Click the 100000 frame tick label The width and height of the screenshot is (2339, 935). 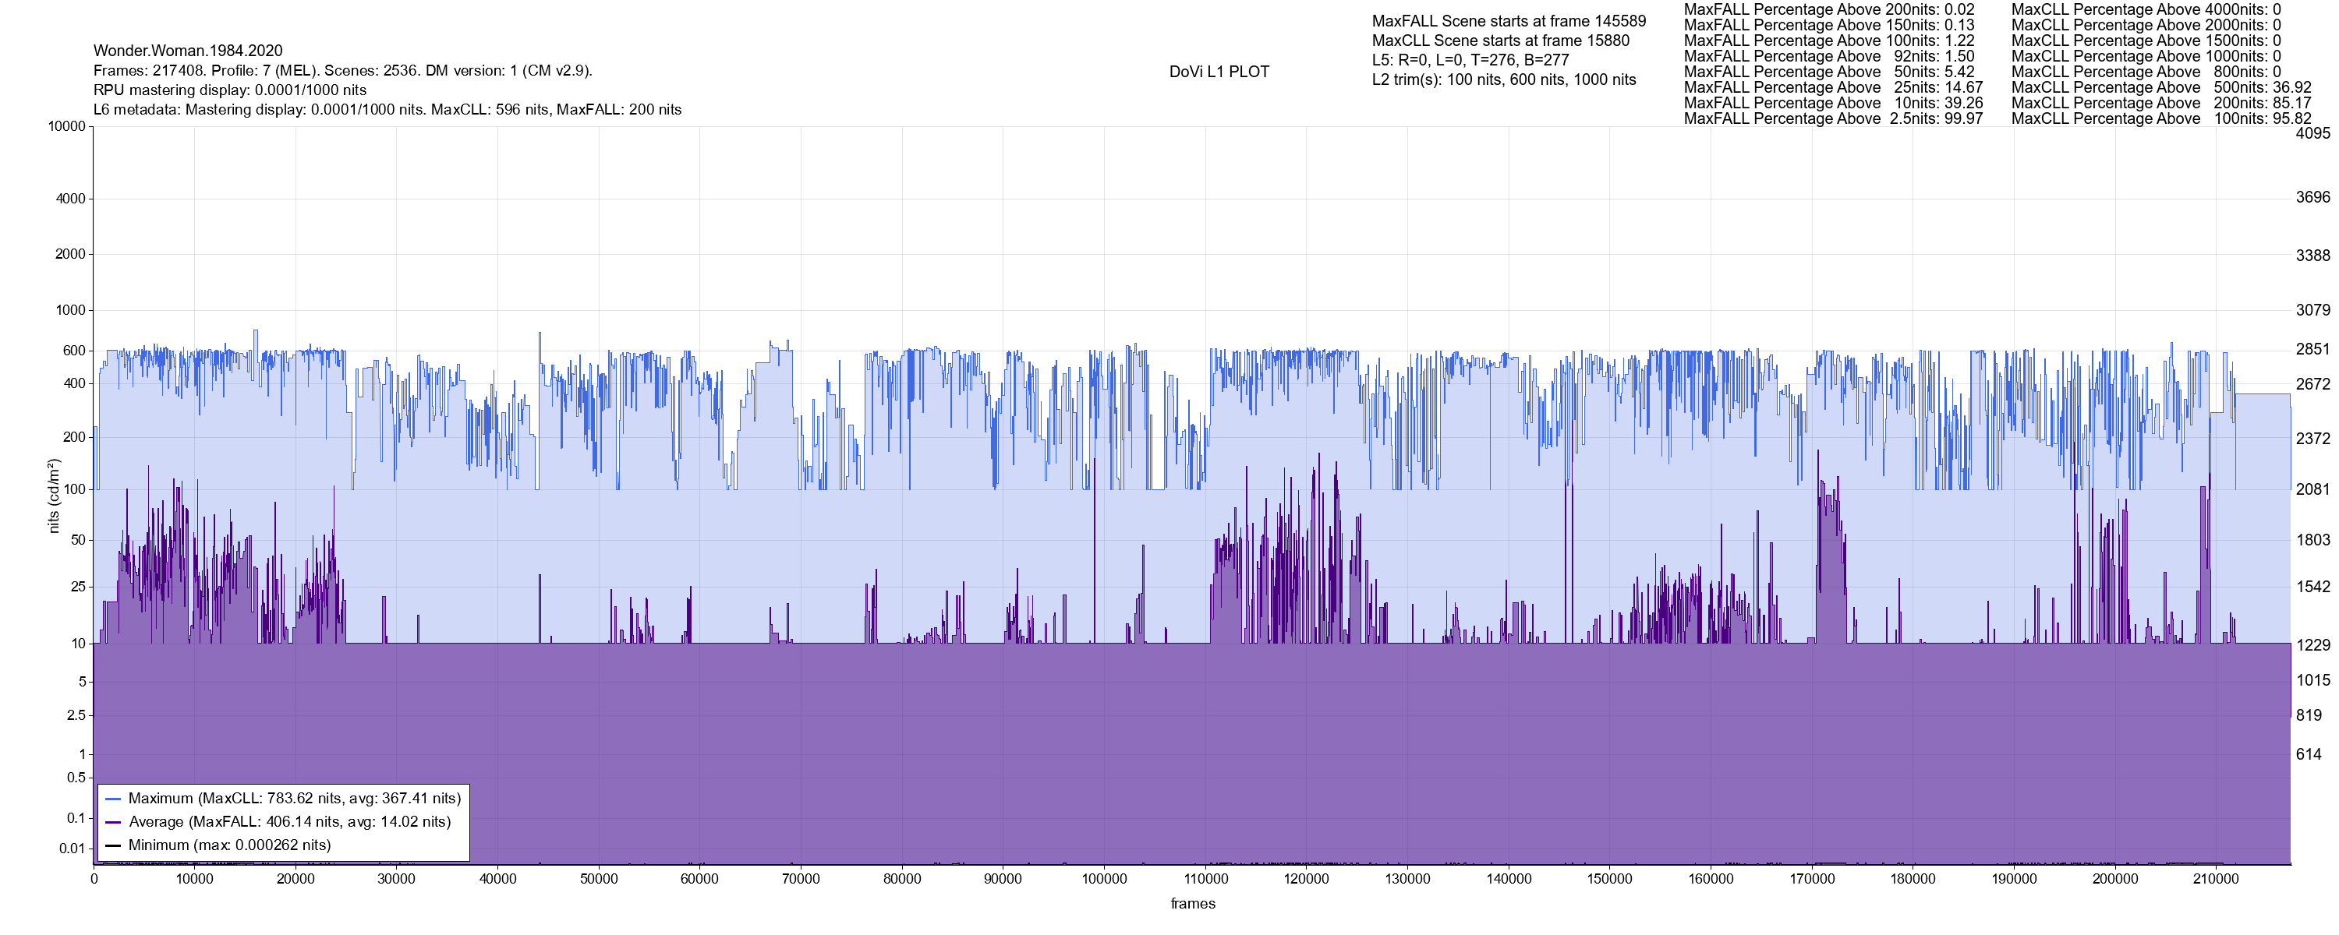click(x=1104, y=879)
